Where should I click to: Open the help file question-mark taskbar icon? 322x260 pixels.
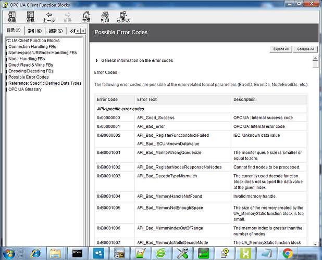tap(225, 253)
